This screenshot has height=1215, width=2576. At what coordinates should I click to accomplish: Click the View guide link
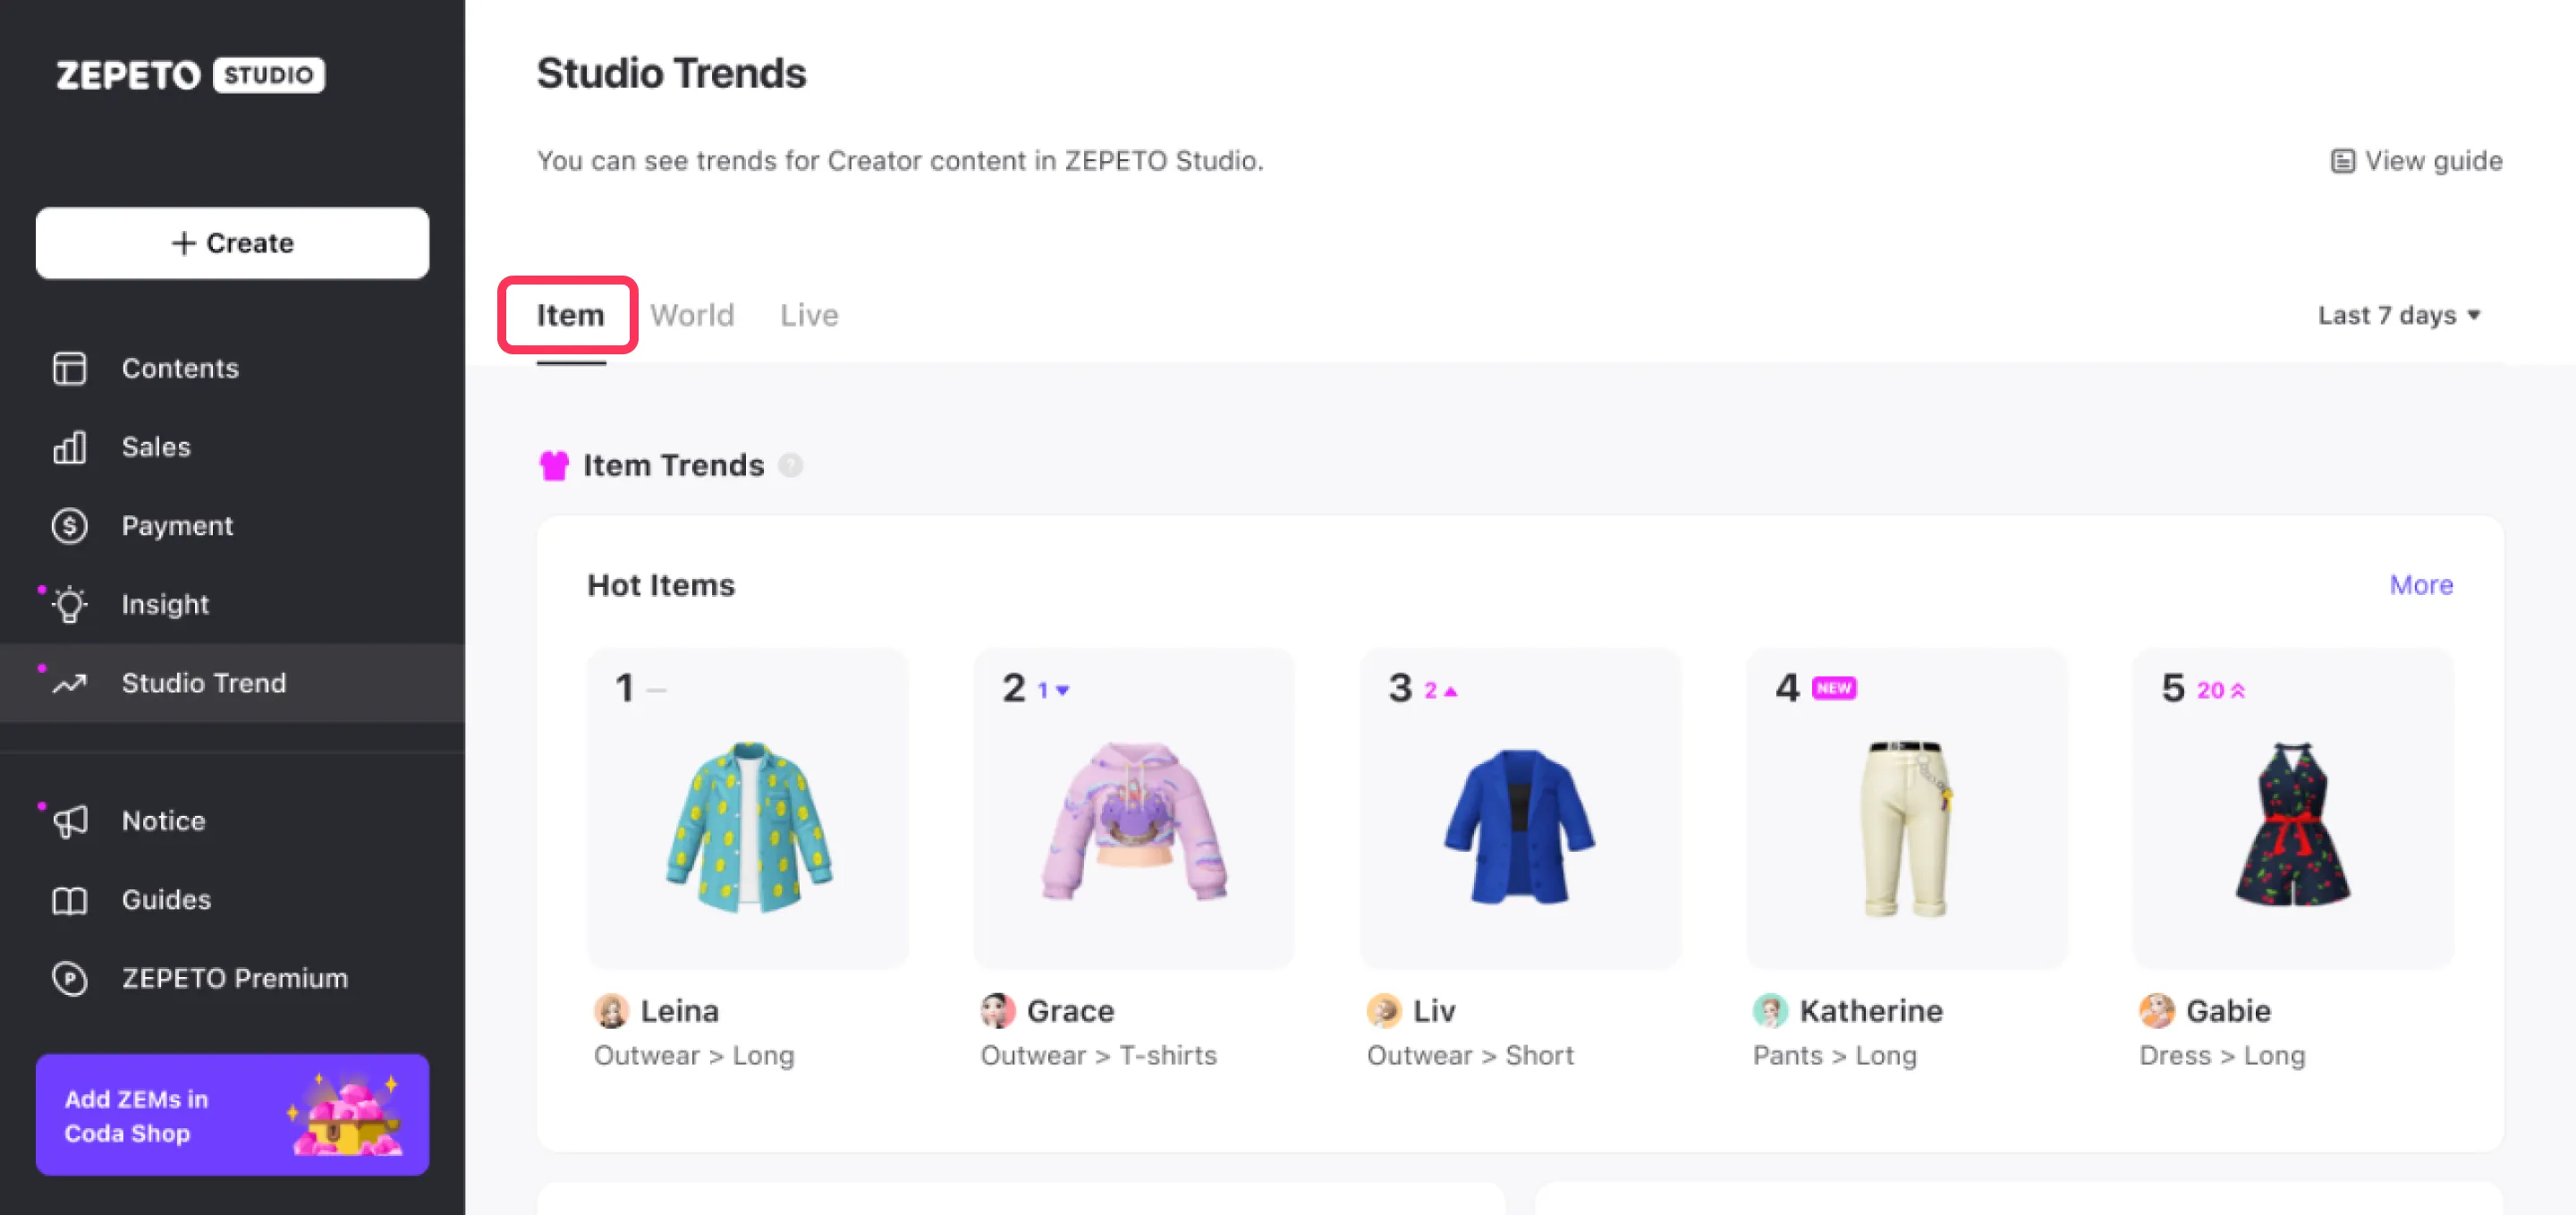2416,161
